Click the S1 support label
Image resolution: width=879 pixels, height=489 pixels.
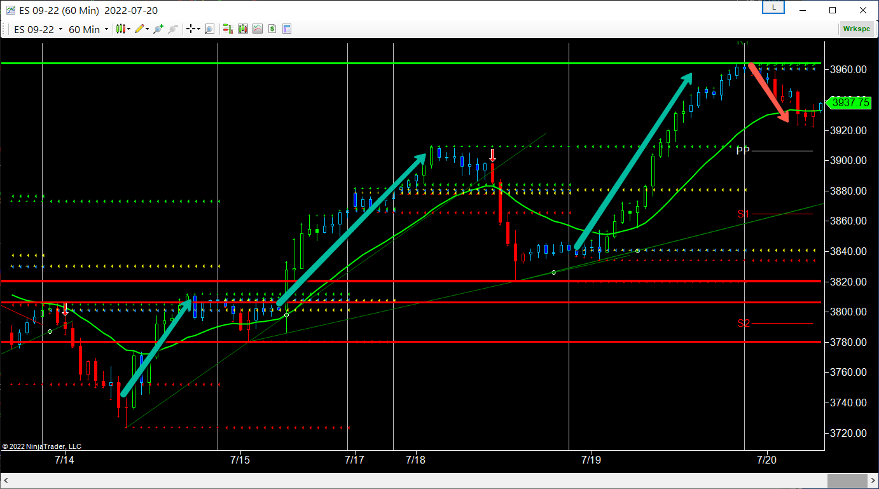tap(744, 214)
